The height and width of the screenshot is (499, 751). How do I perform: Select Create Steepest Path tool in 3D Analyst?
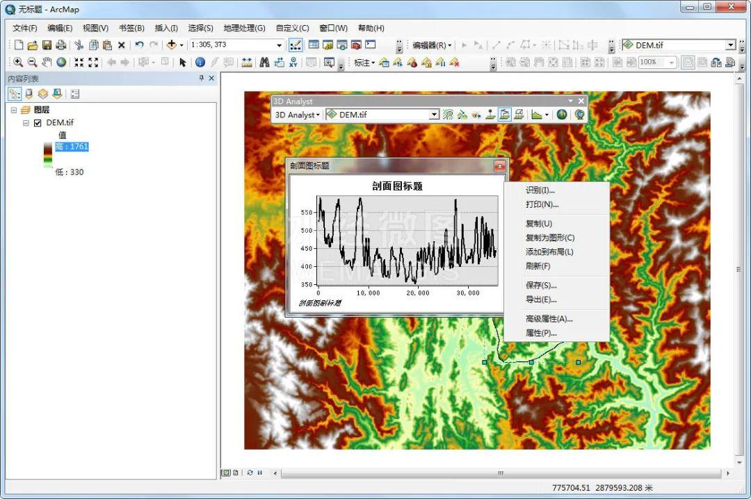(x=462, y=115)
